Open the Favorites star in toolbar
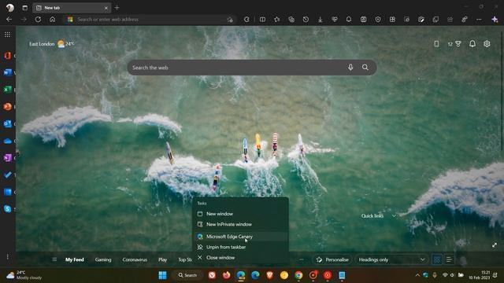This screenshot has width=504, height=283. [x=276, y=19]
